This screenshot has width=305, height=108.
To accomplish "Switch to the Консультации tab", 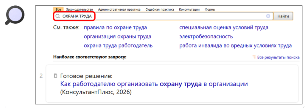I will 189,9.
